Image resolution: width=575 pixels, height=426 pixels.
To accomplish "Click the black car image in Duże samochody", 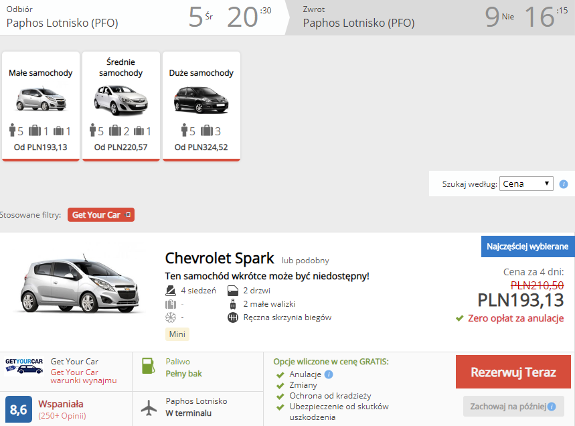I will (201, 99).
